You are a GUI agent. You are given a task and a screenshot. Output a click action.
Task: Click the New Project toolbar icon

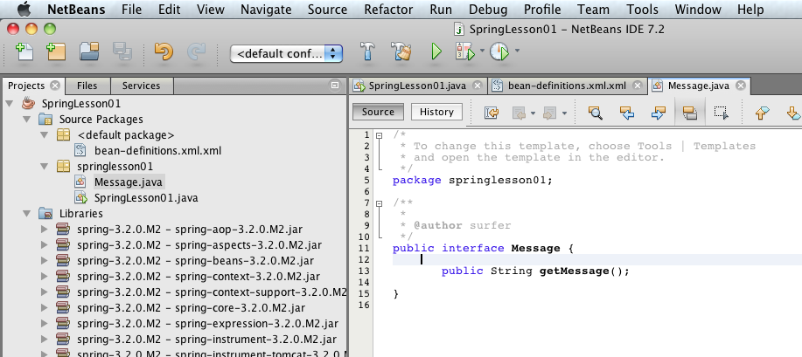[56, 51]
